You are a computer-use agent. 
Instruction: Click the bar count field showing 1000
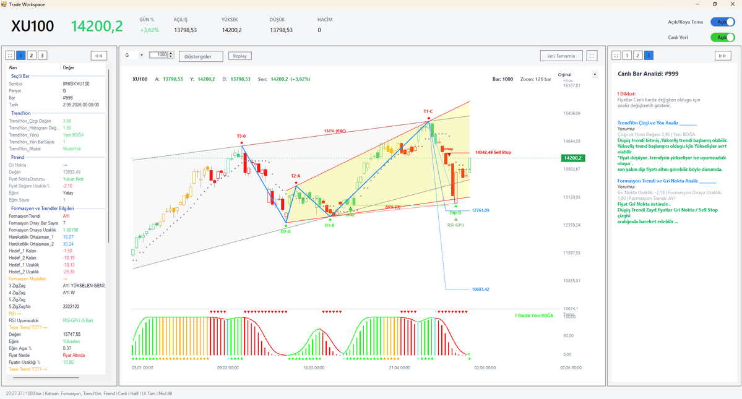[159, 55]
